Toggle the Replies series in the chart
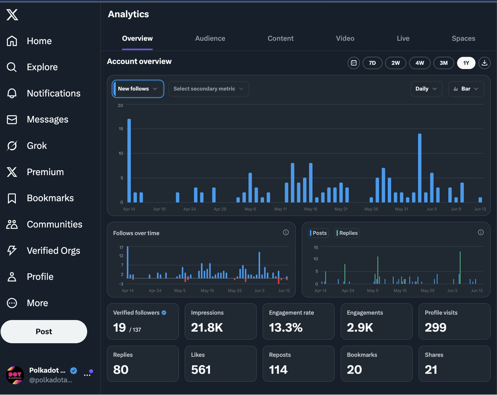Image resolution: width=497 pixels, height=395 pixels. coord(347,233)
